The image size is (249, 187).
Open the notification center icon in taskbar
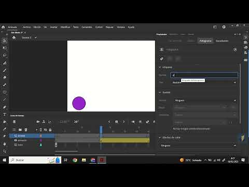243,160
